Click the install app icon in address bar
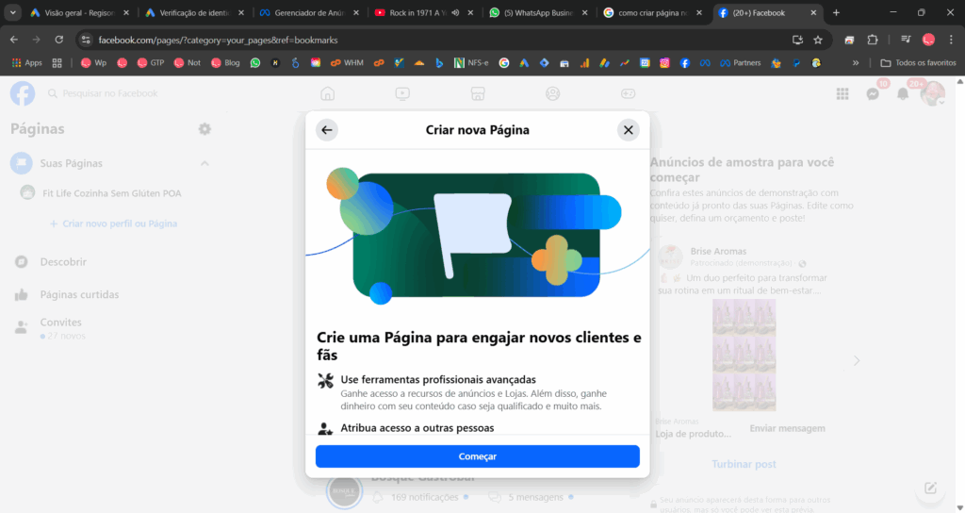The height and width of the screenshot is (513, 965). point(797,40)
